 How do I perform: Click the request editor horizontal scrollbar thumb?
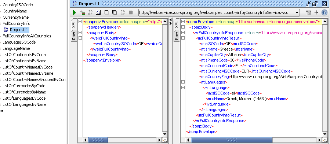tap(98, 140)
